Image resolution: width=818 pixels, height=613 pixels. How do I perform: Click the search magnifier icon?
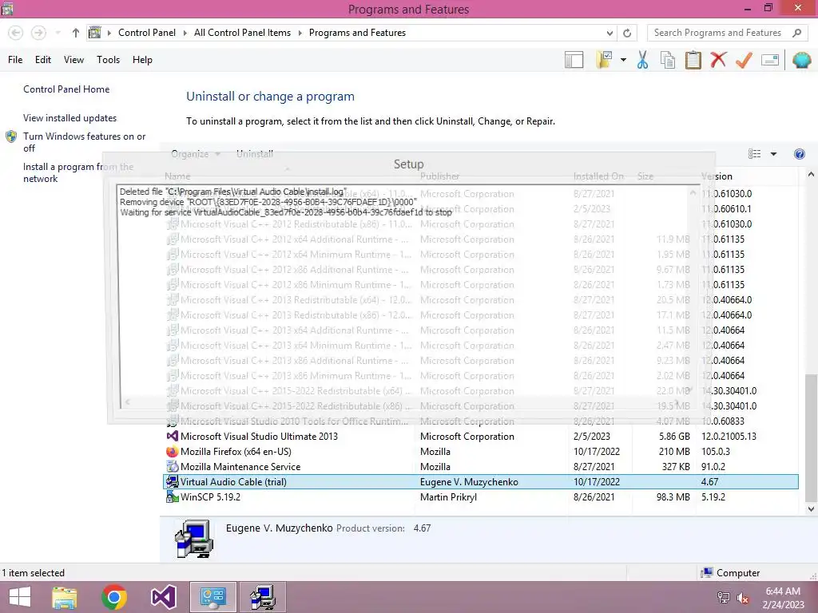coord(796,33)
